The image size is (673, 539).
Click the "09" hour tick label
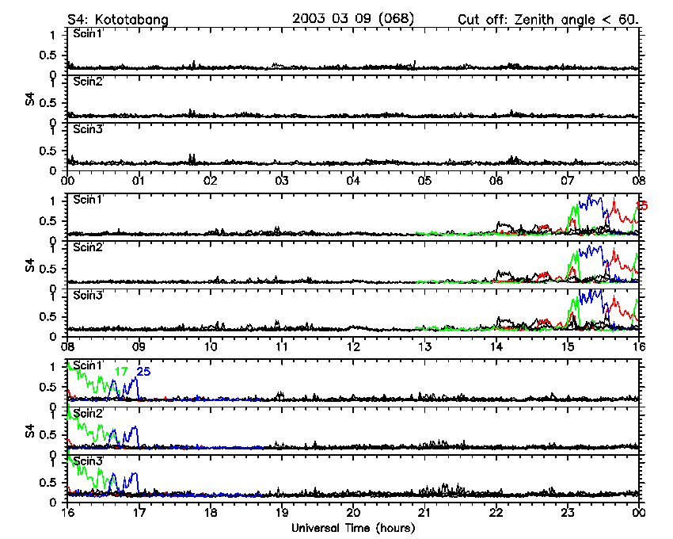coord(139,347)
